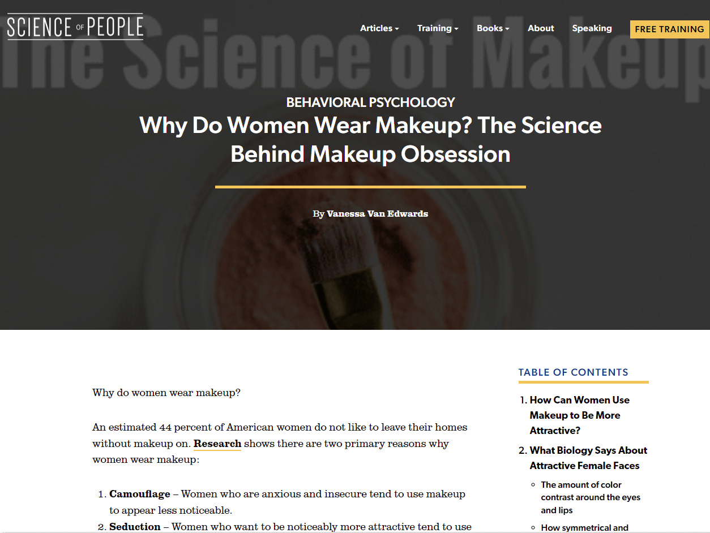Image resolution: width=710 pixels, height=533 pixels.
Task: Open the How symmetrical sub-item in contents
Action: pos(584,528)
